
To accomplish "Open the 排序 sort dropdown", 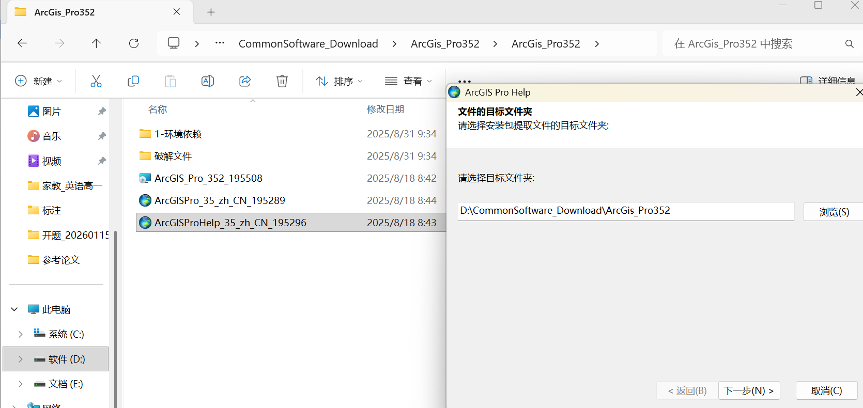I will (x=340, y=81).
